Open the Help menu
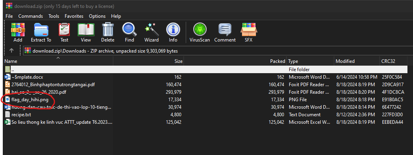Viewport: 413px width, 155px height. [x=116, y=16]
